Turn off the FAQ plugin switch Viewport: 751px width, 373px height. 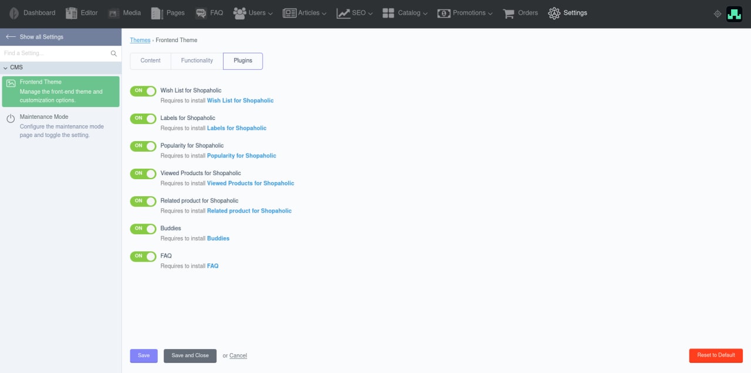143,256
